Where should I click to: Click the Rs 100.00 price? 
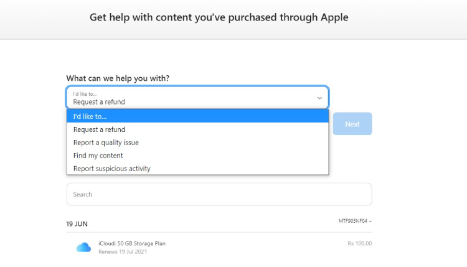[x=359, y=243]
